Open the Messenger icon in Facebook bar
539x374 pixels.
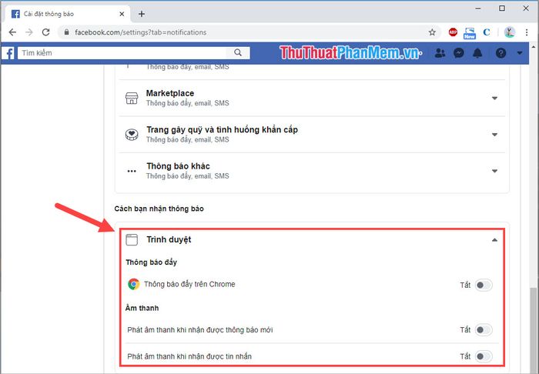(x=459, y=53)
